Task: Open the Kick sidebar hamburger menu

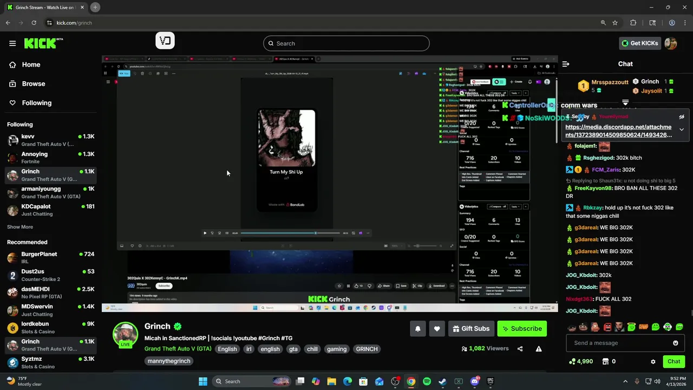Action: pos(12,43)
